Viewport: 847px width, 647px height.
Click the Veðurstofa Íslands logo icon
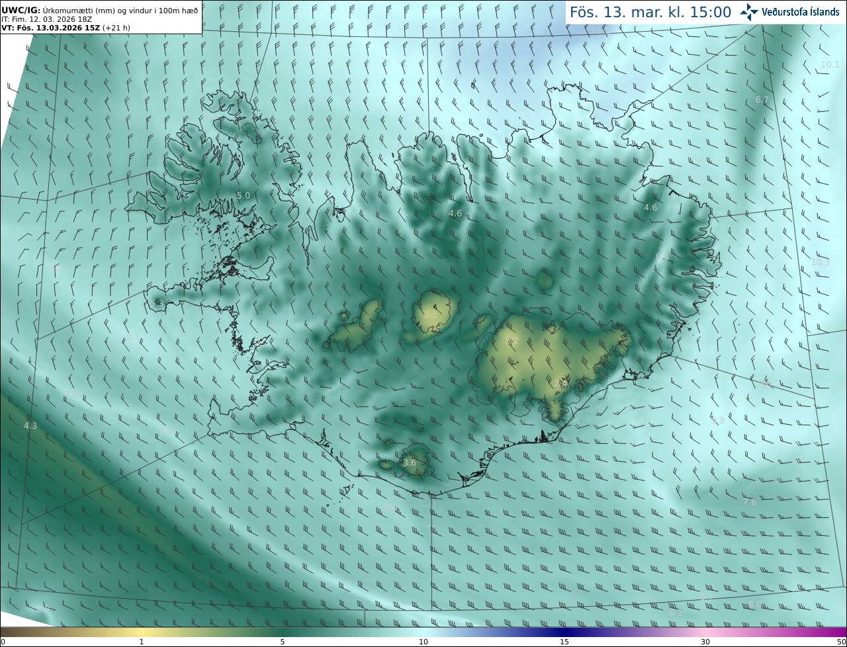pyautogui.click(x=749, y=12)
